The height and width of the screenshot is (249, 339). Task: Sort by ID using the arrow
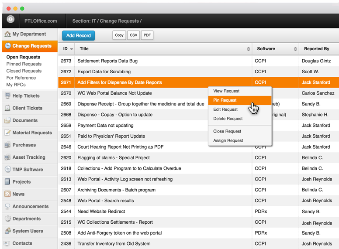point(72,49)
